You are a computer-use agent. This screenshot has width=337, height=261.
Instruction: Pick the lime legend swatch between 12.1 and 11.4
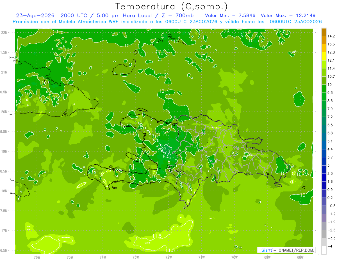(324, 64)
